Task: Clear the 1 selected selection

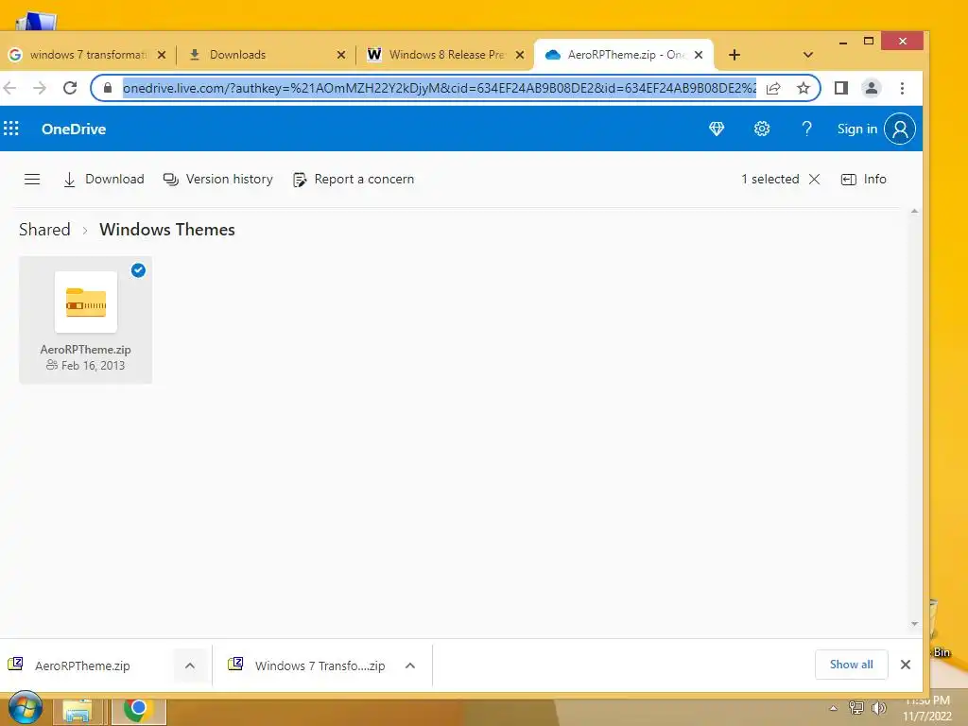Action: click(x=814, y=179)
